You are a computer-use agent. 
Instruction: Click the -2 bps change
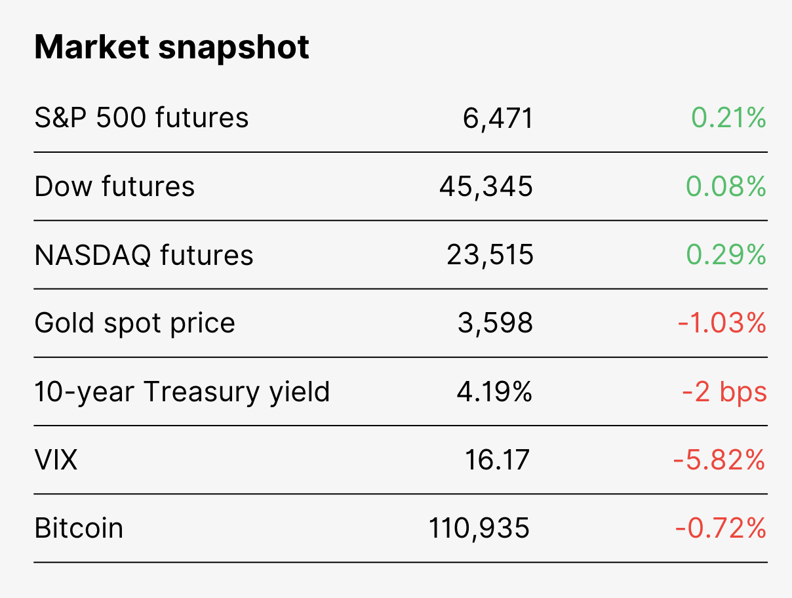click(724, 392)
